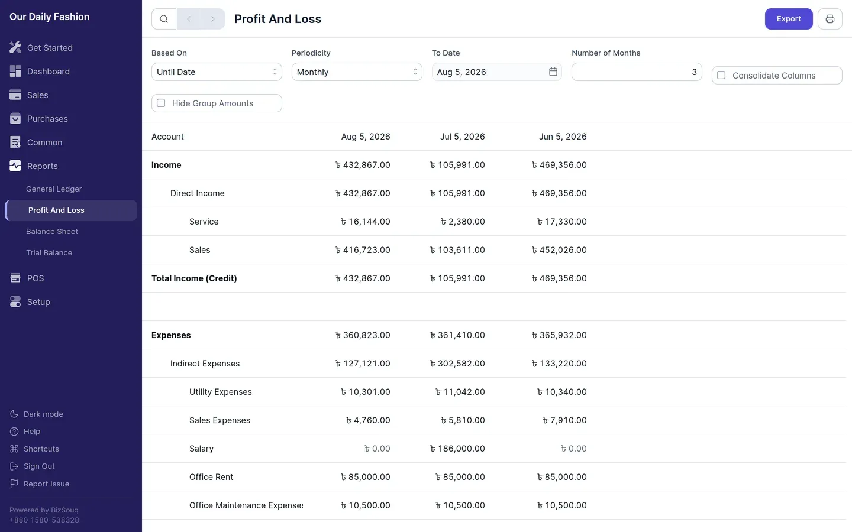The image size is (852, 532).
Task: Open search with the magnifier button
Action: (x=164, y=19)
